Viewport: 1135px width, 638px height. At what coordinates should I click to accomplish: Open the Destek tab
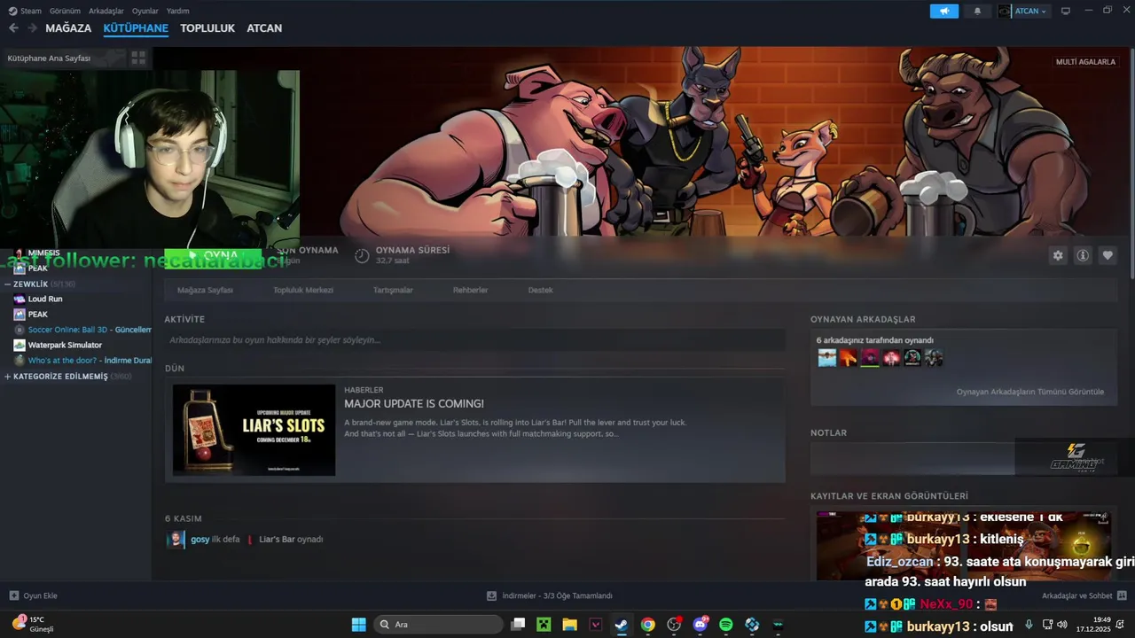pos(540,290)
